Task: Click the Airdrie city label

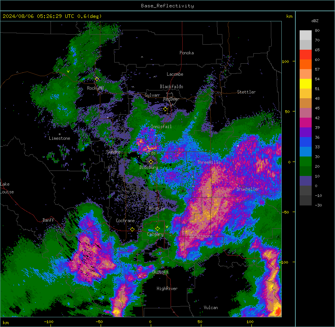Action: [x=157, y=209]
